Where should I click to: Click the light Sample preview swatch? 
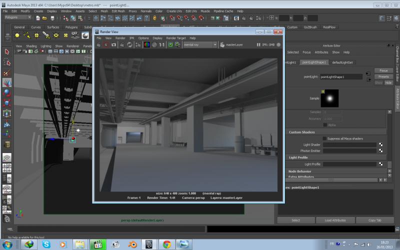pyautogui.click(x=329, y=98)
